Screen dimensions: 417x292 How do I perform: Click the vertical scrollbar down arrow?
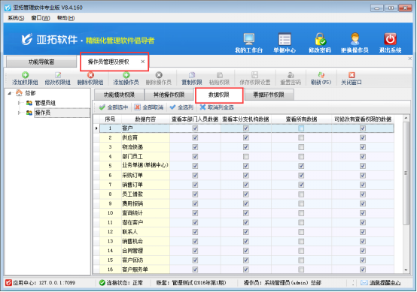(406, 270)
